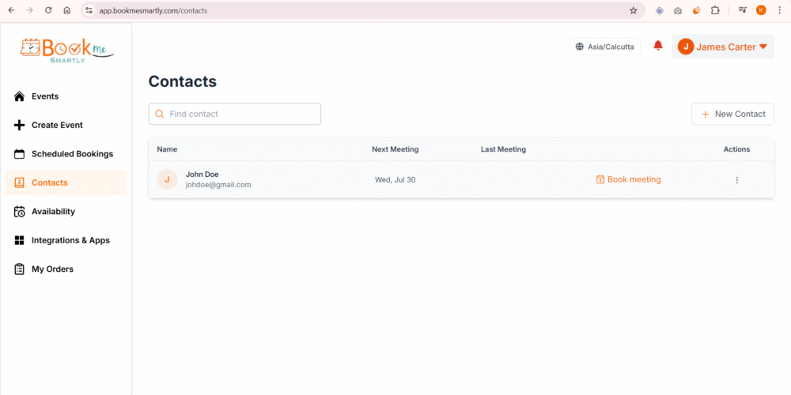This screenshot has width=791, height=395.
Task: Go back using the browser back arrow
Action: [x=11, y=10]
